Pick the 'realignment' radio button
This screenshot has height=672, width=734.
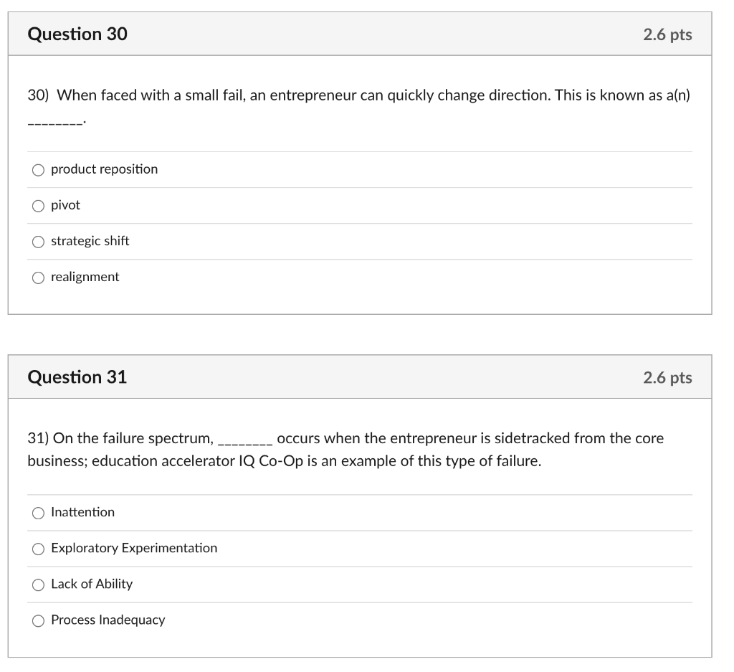point(38,278)
